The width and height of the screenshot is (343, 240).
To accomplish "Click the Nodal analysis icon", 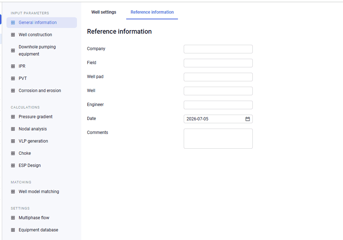I will 13,129.
